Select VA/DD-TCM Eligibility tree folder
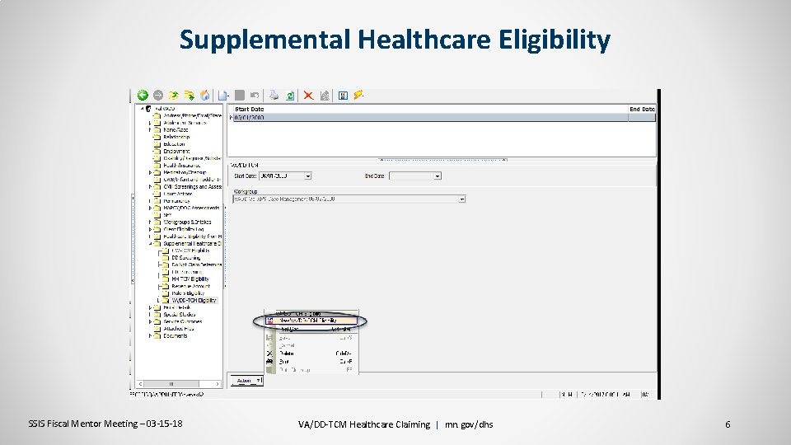The width and height of the screenshot is (791, 445). (194, 300)
